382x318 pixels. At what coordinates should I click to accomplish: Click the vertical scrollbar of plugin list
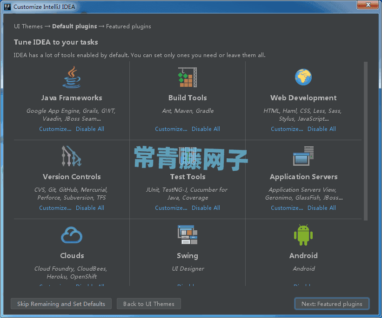pos(365,141)
